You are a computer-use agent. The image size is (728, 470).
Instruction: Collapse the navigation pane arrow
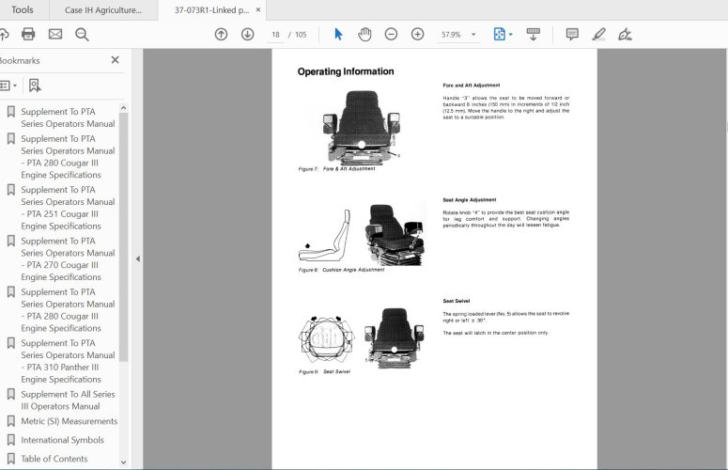tap(138, 258)
